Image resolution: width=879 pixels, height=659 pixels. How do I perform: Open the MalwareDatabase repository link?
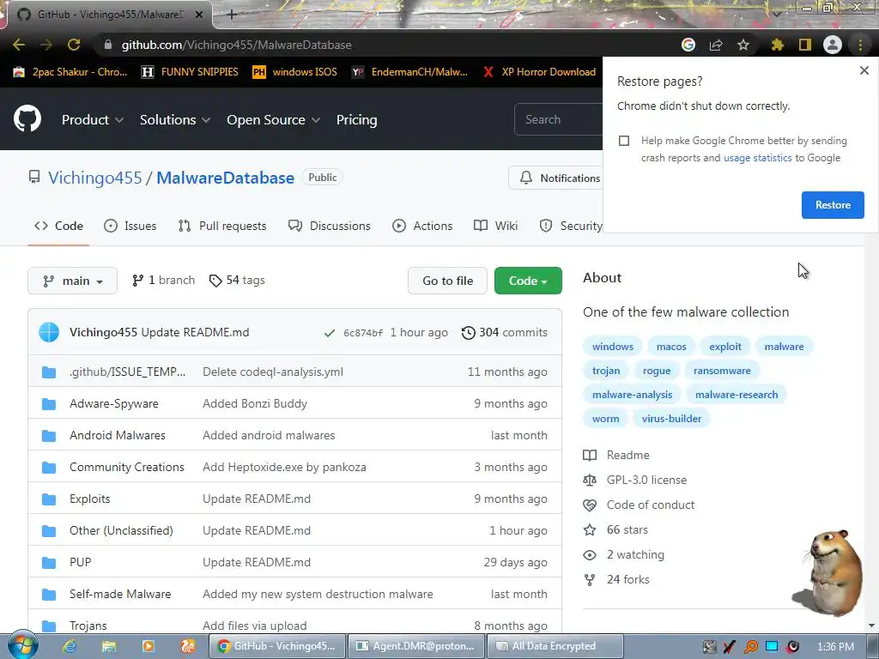pos(225,178)
